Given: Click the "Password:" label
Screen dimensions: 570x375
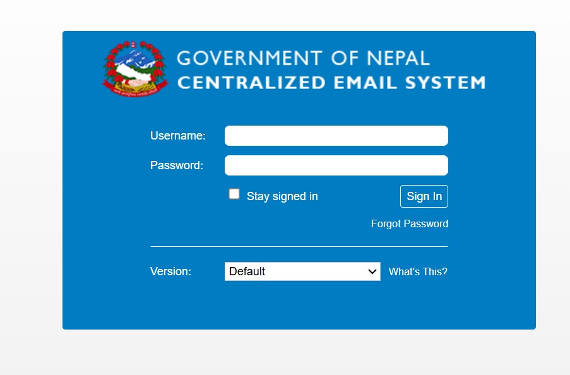Looking at the screenshot, I should pyautogui.click(x=177, y=165).
